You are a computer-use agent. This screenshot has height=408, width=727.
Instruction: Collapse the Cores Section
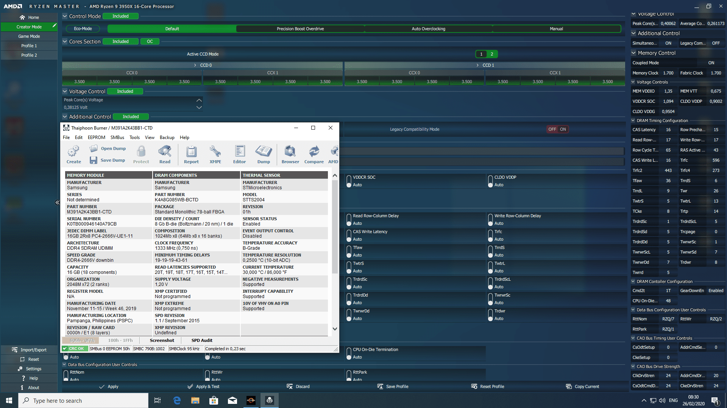[65, 42]
